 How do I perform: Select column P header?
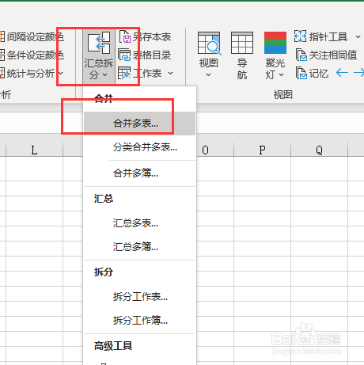[262, 150]
